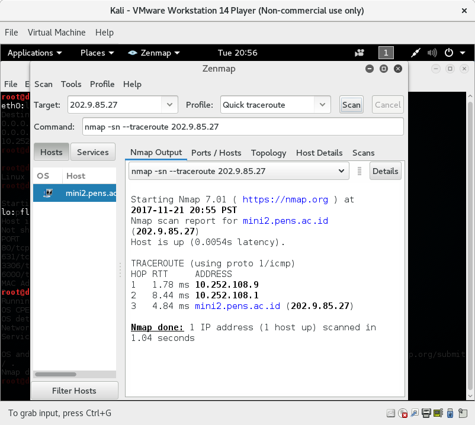Click the Details button
The width and height of the screenshot is (475, 425).
(386, 171)
